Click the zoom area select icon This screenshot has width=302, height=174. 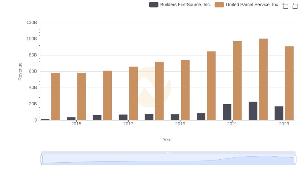(285, 6)
